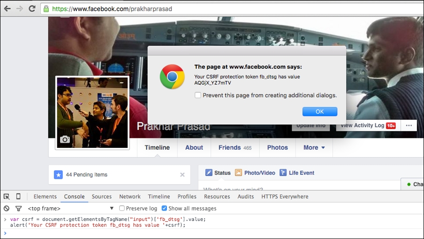Click the Prakhar Prasad profile name

tap(174, 126)
